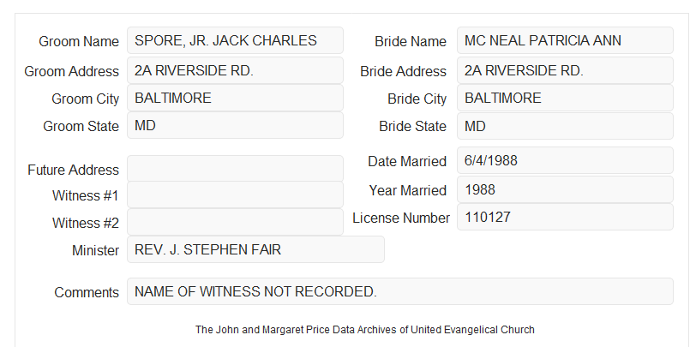This screenshot has height=347, width=690.
Task: Click the Minister field with REV. J. STEPHEN FAIR
Action: tap(255, 249)
